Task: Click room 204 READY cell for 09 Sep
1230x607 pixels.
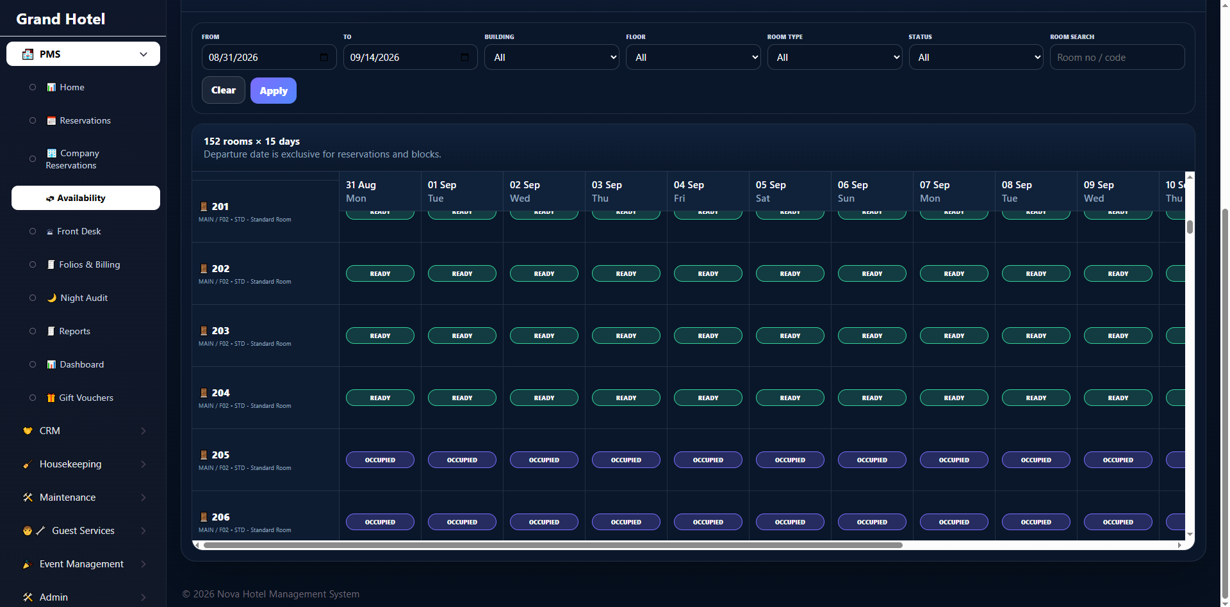Action: (x=1118, y=398)
